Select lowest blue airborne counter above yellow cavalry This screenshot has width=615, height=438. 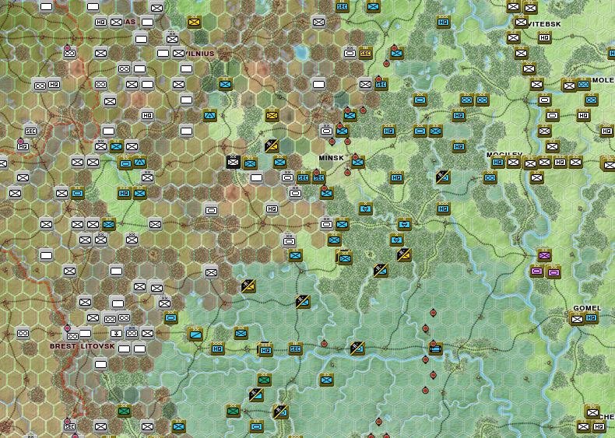tap(396, 239)
